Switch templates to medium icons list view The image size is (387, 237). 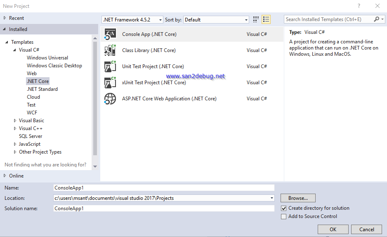point(266,19)
